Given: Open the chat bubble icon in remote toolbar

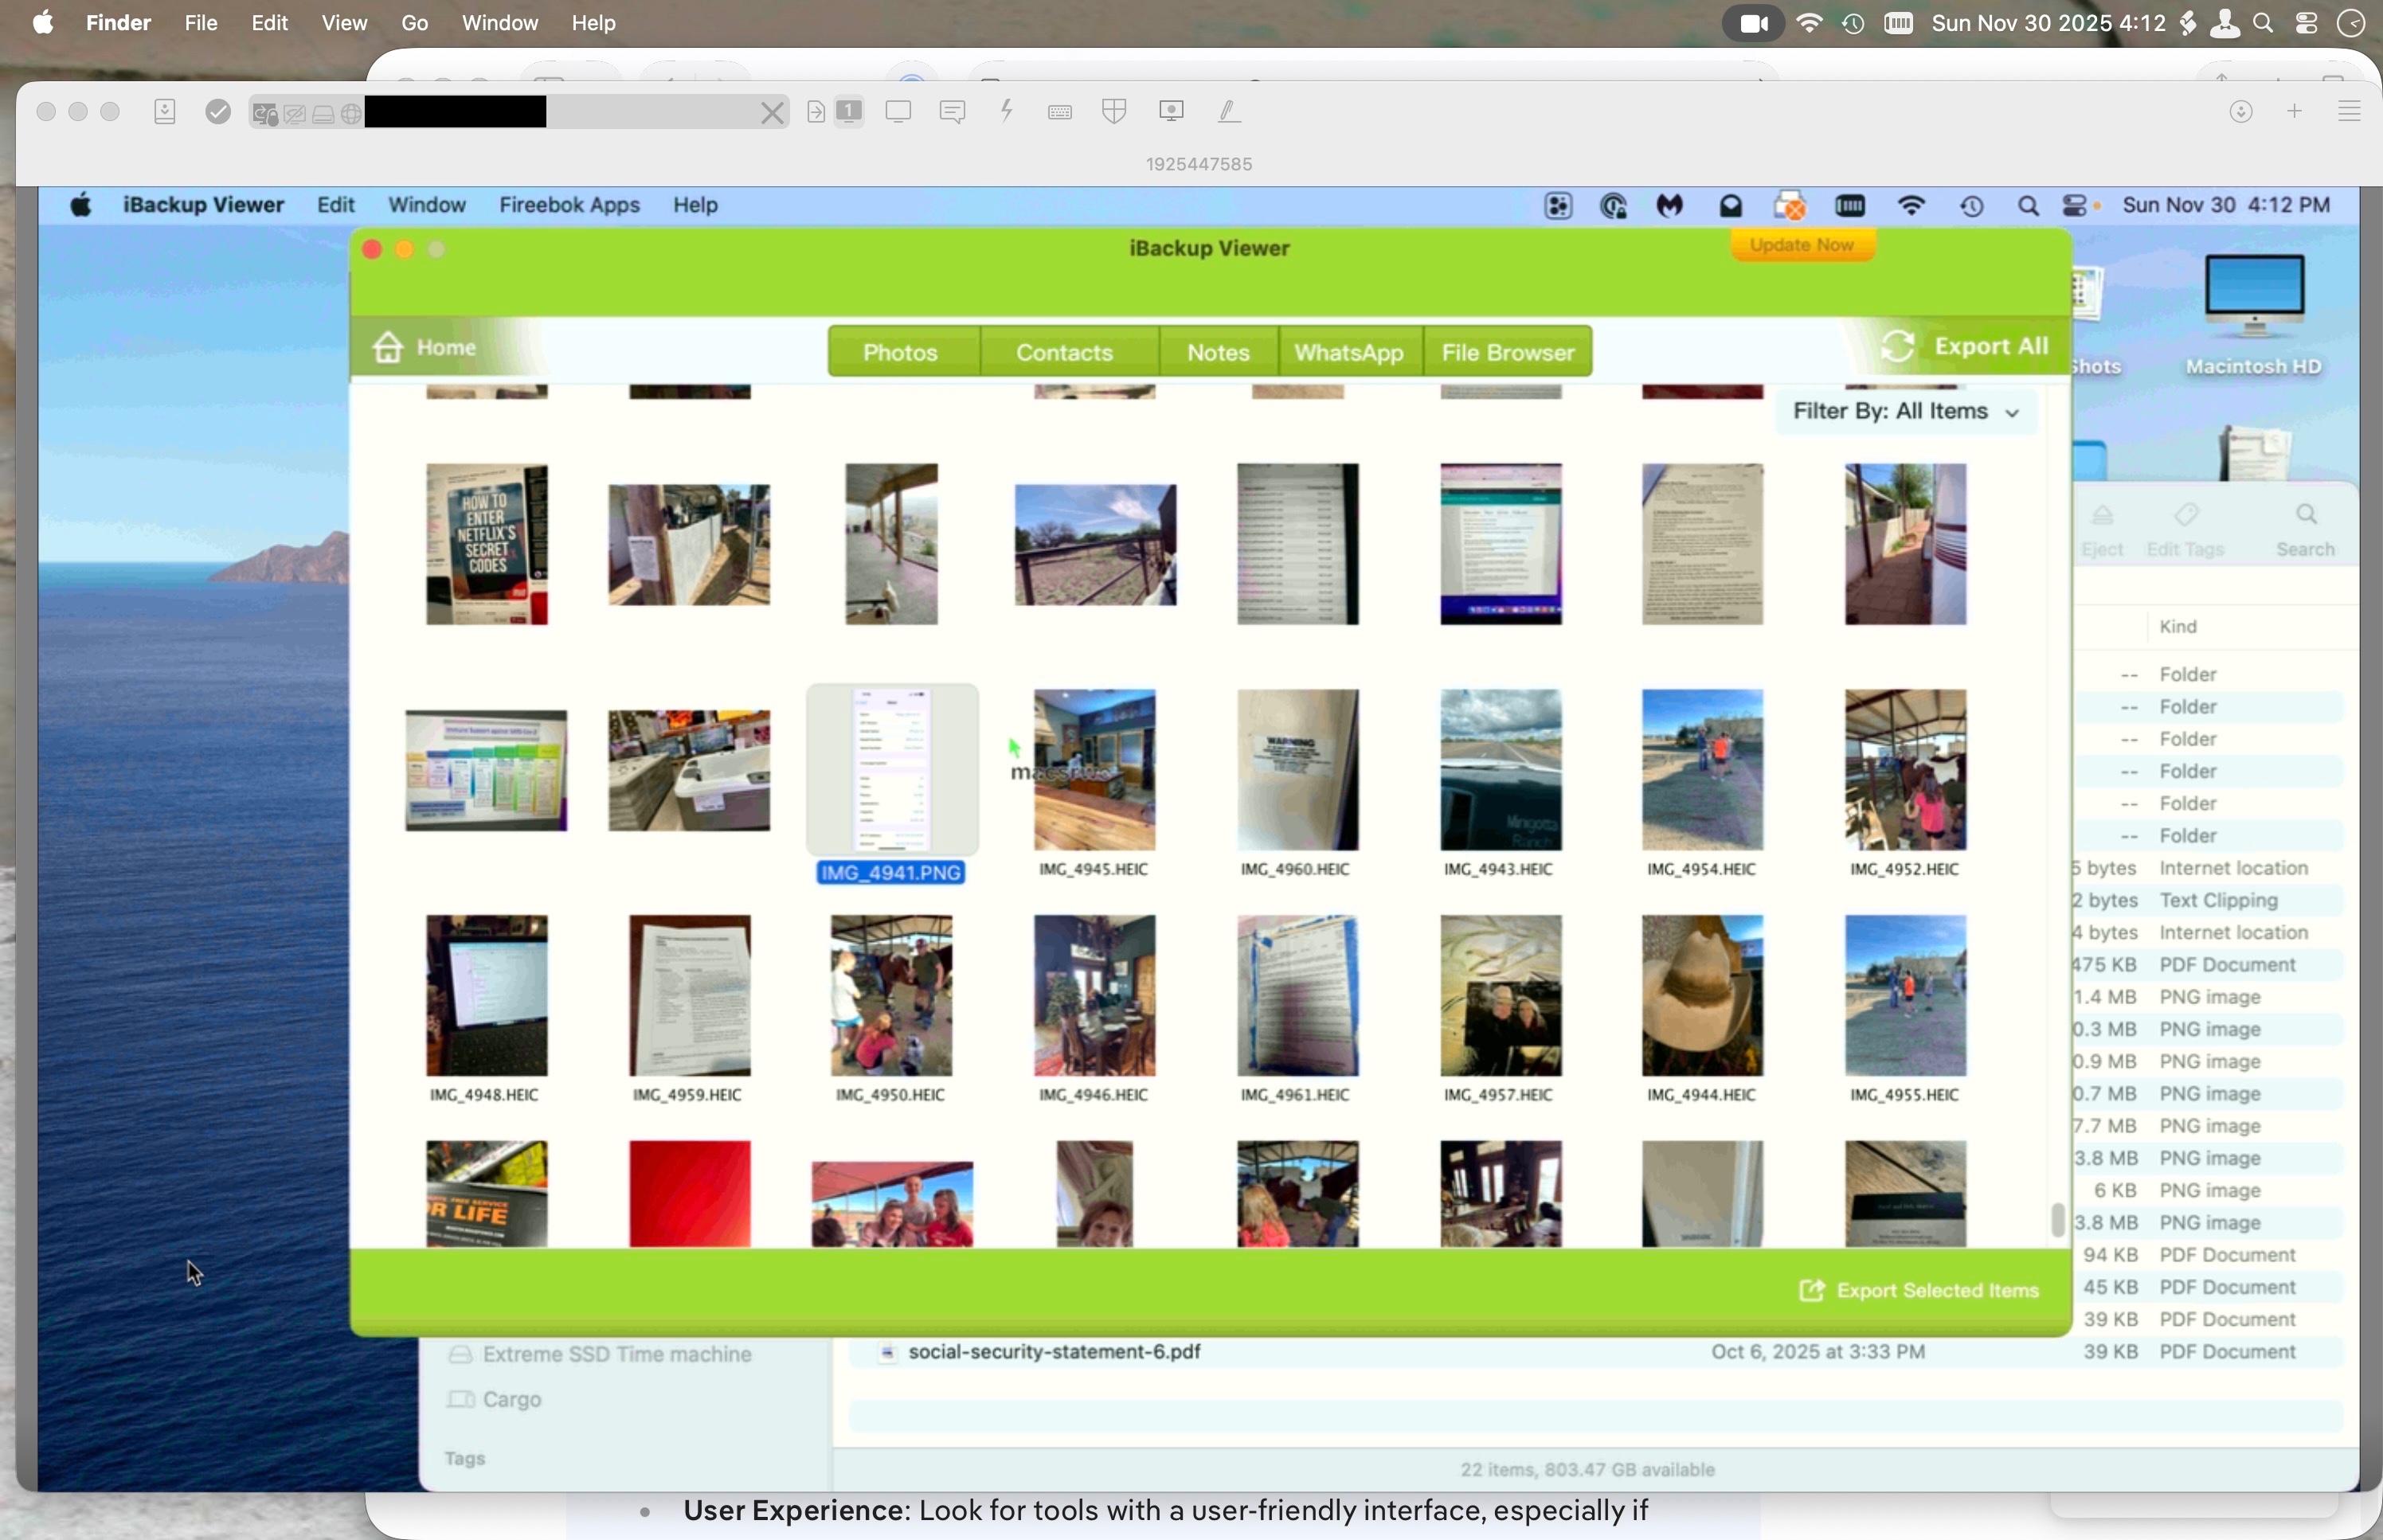Looking at the screenshot, I should tap(952, 111).
